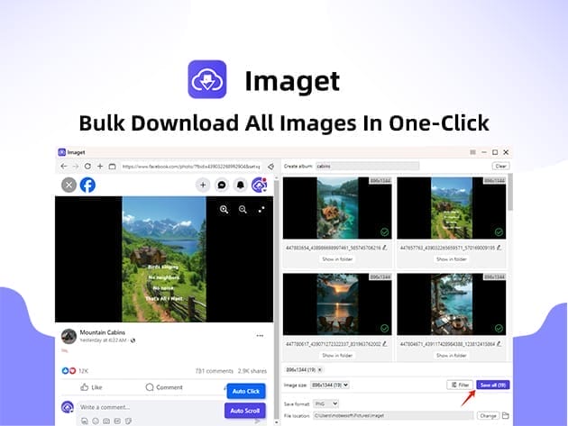Zoom out on the photo
Screen dimensions: 568x426
243,209
